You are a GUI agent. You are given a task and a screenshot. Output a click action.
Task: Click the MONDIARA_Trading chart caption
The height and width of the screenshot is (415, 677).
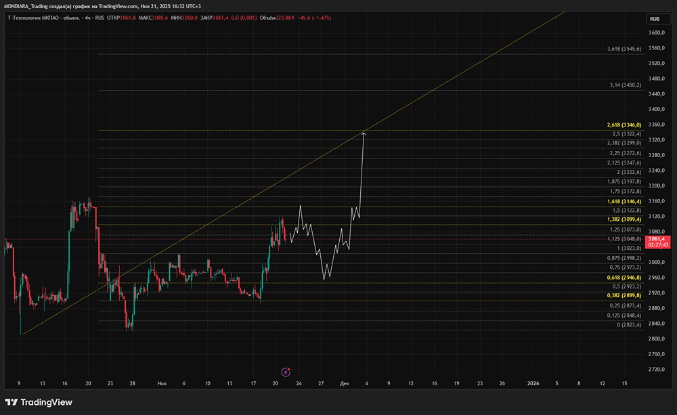102,6
